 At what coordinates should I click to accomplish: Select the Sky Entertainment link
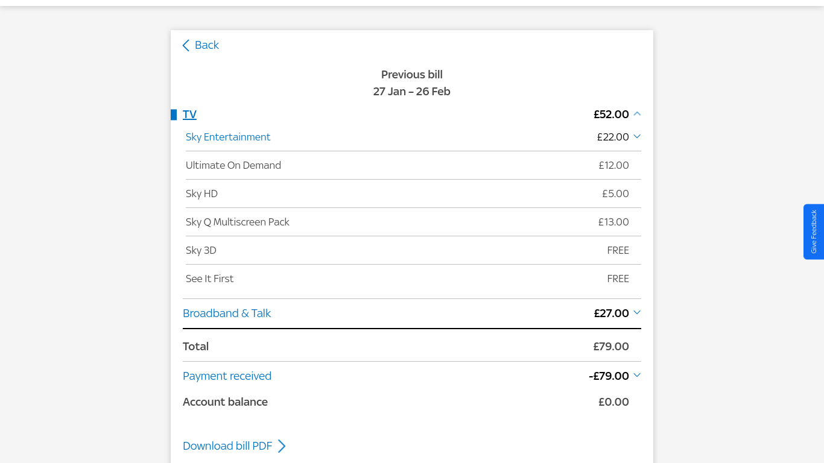[x=228, y=137]
